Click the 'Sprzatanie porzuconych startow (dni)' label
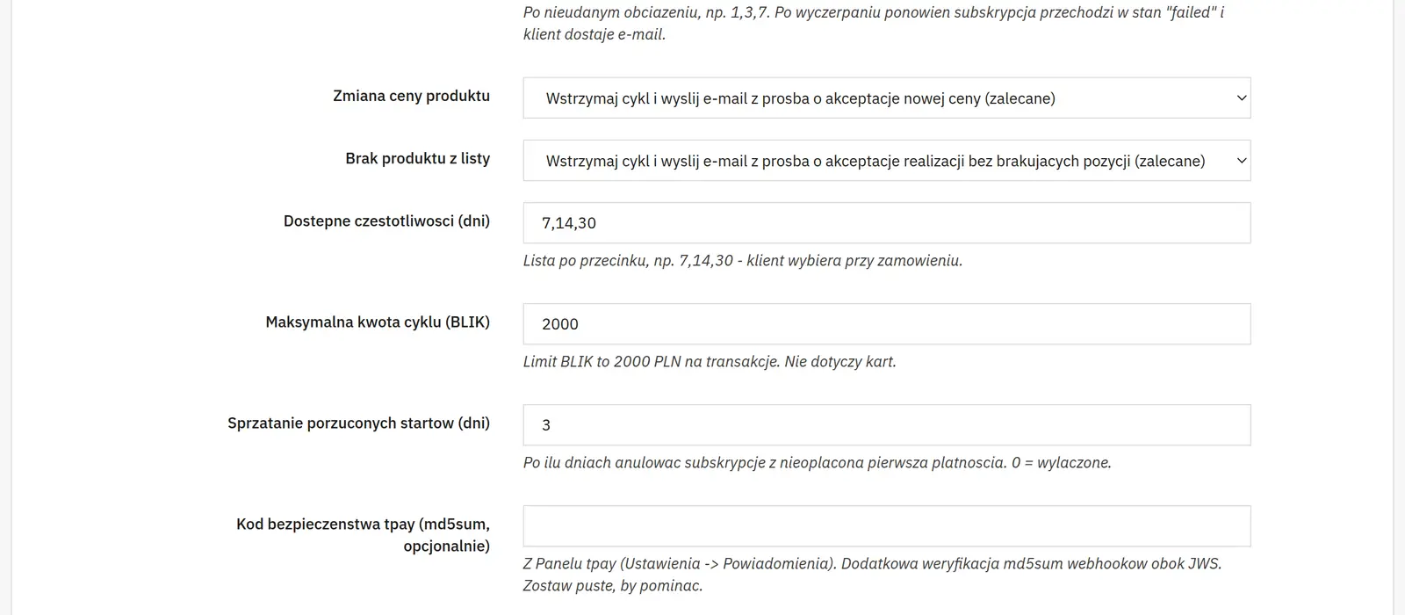This screenshot has width=1405, height=615. point(358,423)
